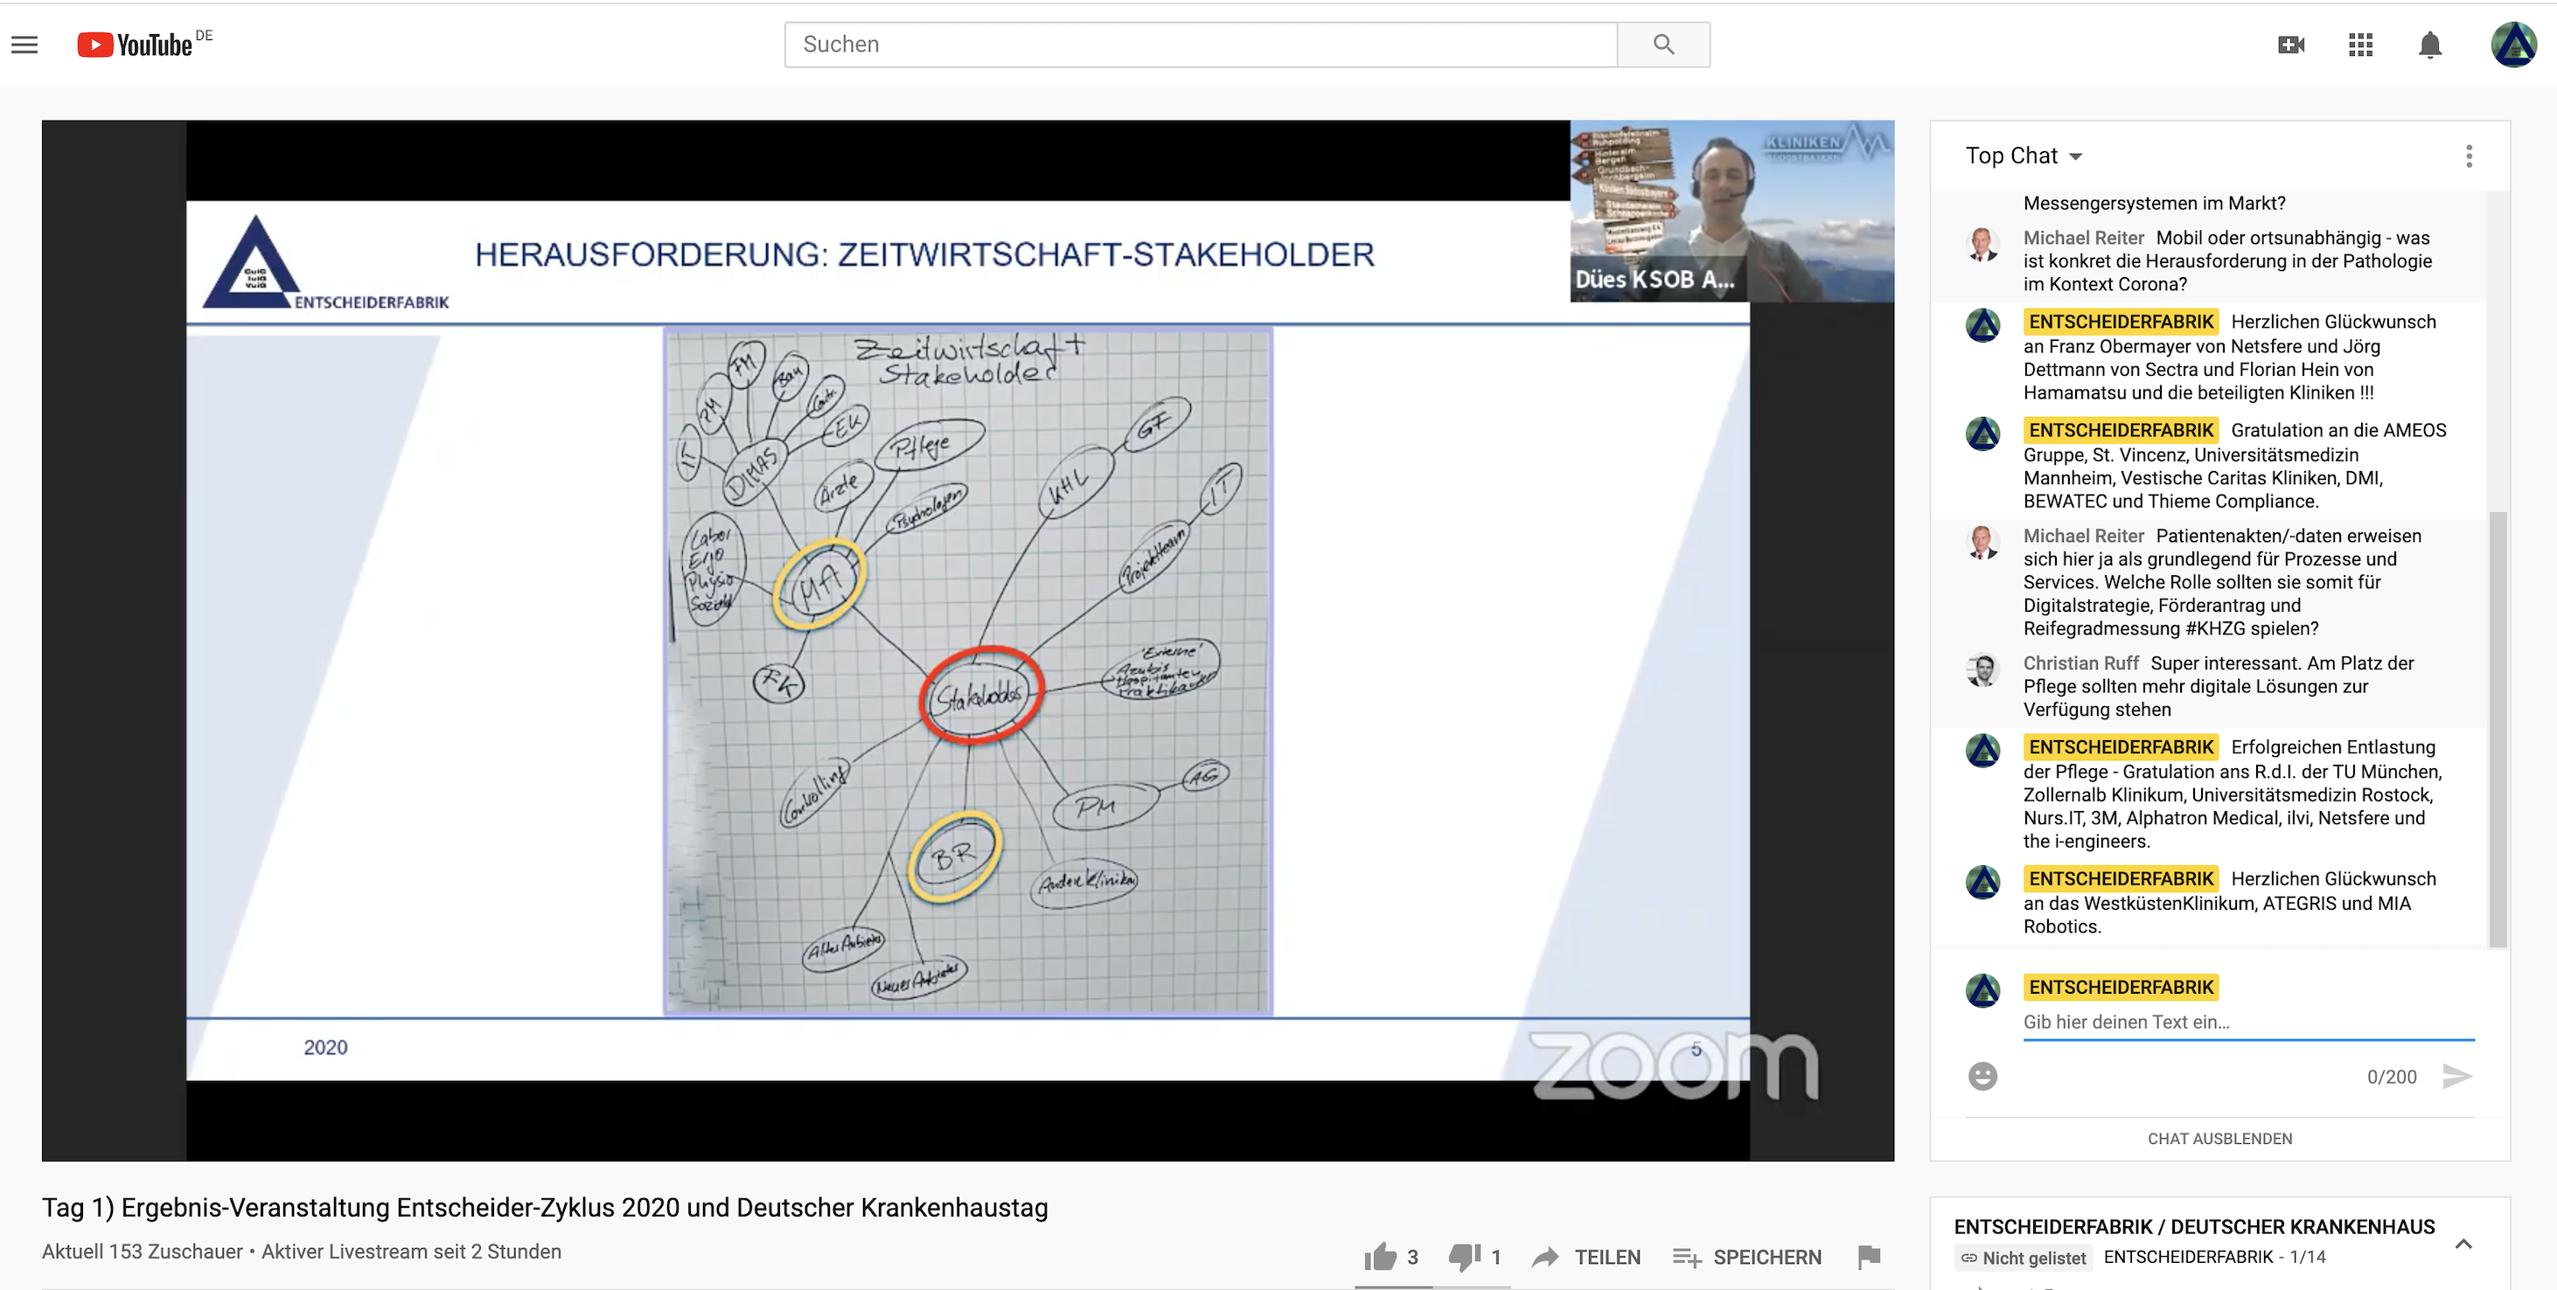Open the YouTube apps grid
This screenshot has width=2557, height=1290.
click(2360, 45)
